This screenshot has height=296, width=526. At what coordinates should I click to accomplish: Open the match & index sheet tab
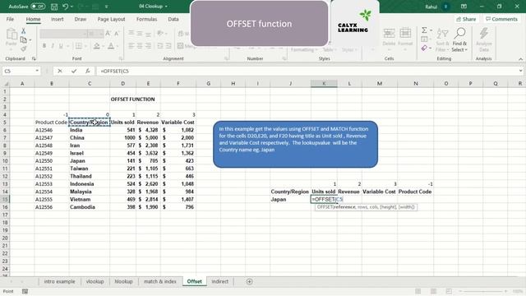point(160,281)
